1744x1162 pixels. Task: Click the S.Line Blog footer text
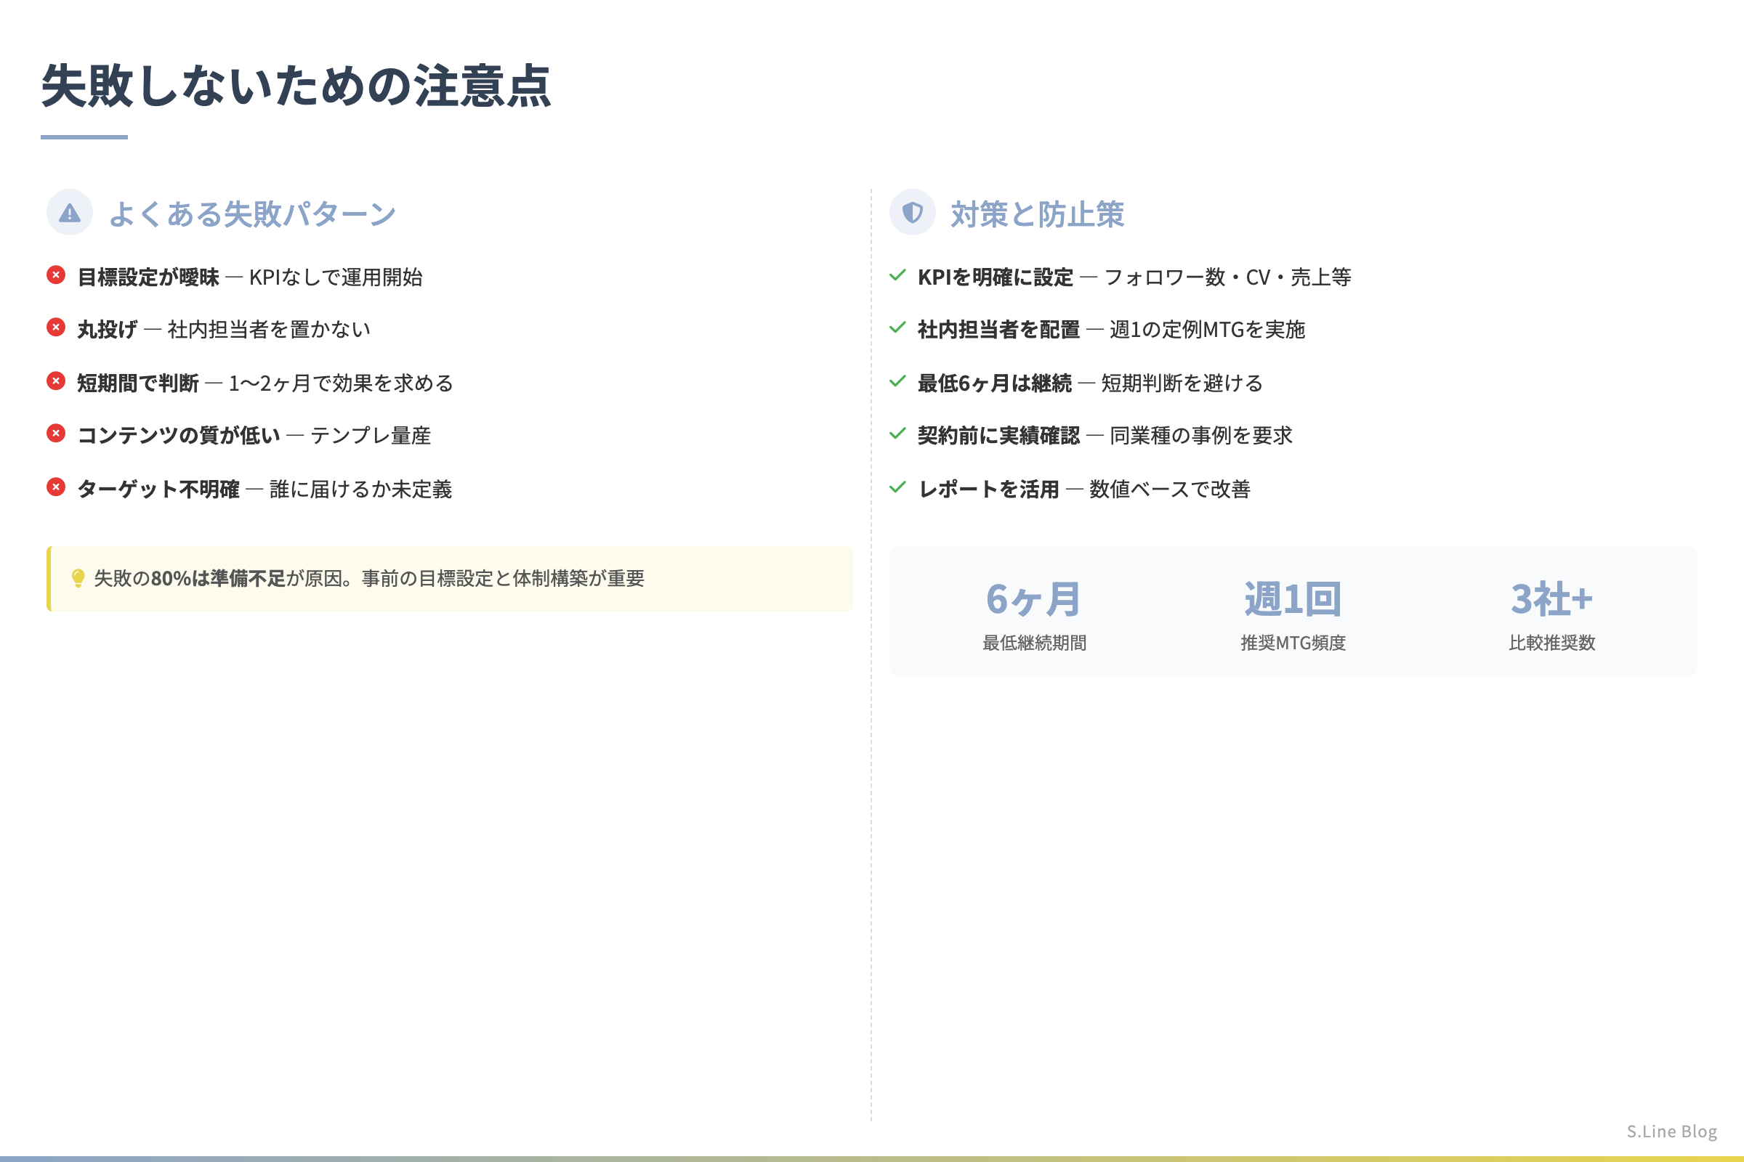[1672, 1131]
